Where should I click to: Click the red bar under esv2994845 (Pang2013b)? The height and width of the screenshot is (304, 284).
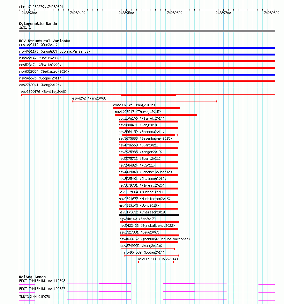[146, 108]
